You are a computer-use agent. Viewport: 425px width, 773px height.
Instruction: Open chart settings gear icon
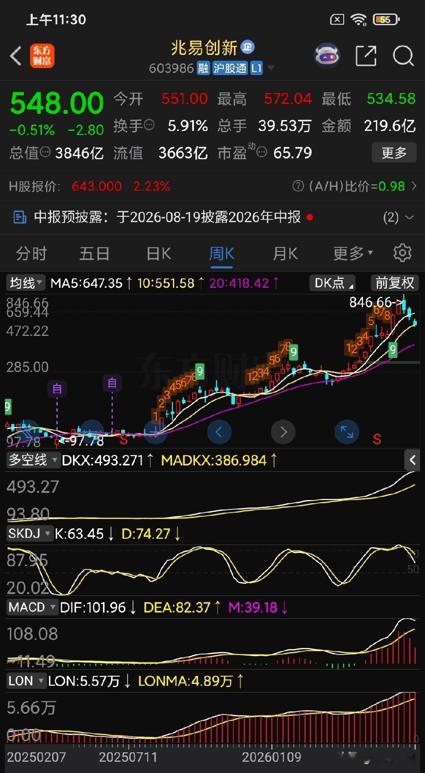pos(402,253)
